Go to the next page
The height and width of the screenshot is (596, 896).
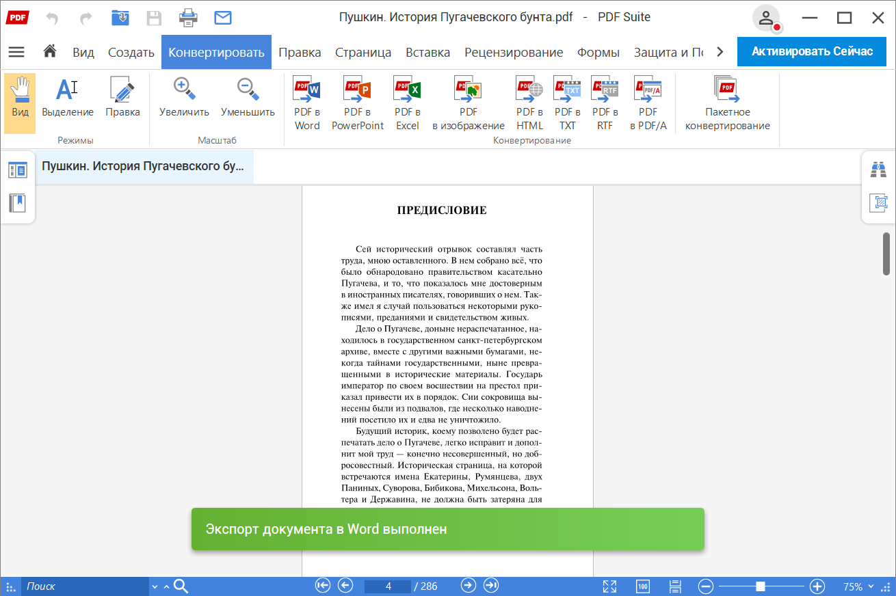[469, 586]
